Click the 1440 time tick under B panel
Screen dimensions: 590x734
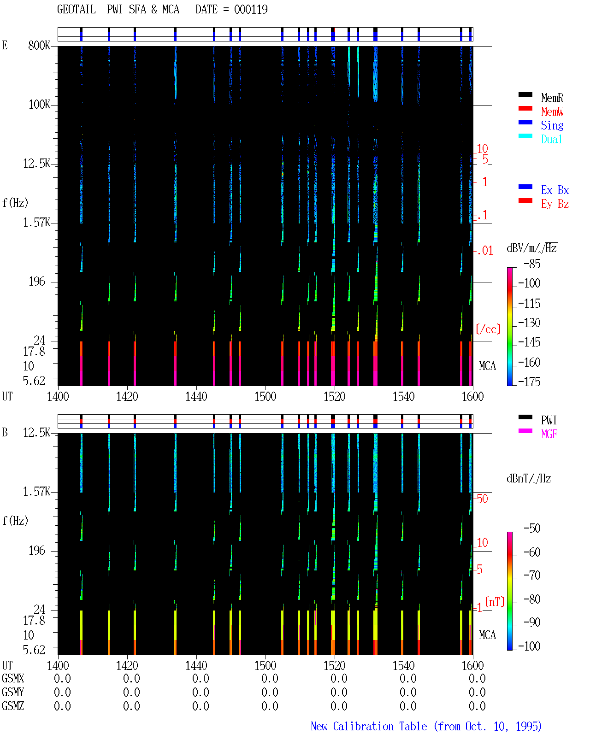coord(196,665)
